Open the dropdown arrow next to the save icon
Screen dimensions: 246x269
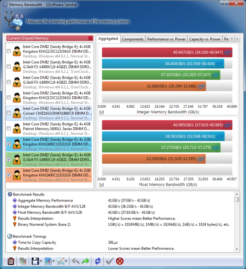click(41, 261)
